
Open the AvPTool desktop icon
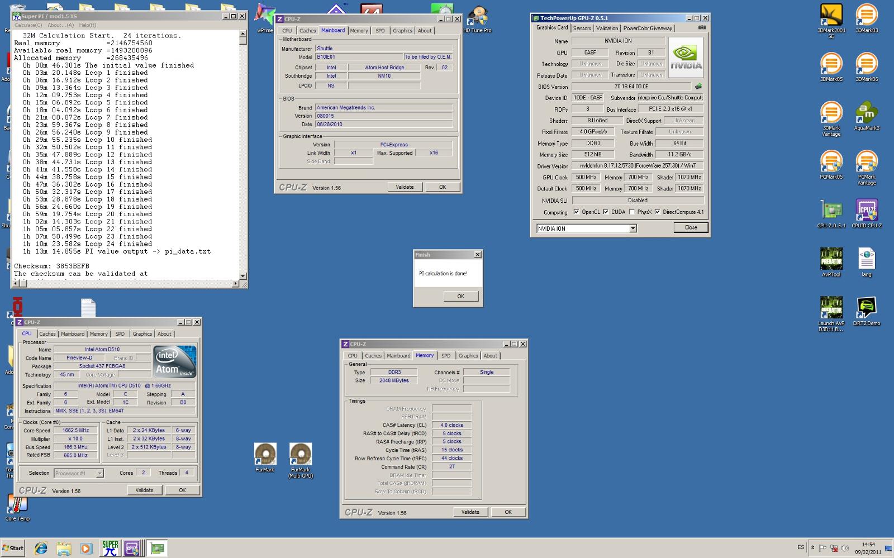pos(831,263)
